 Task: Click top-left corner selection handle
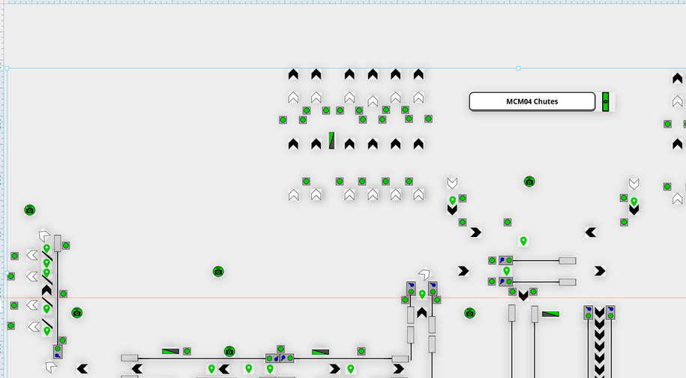(7, 68)
